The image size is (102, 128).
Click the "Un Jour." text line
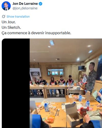click(9, 22)
